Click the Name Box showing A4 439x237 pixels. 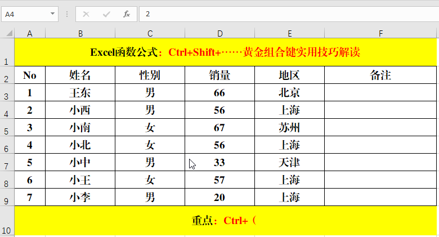pos(30,14)
